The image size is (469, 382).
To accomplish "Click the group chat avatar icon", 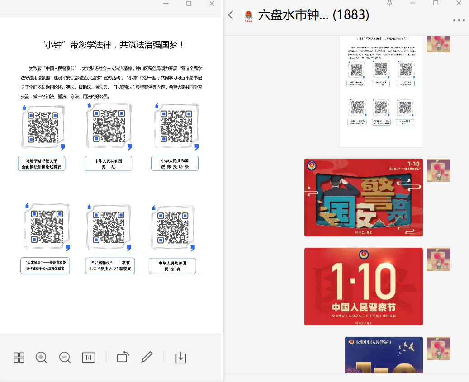I will [248, 16].
